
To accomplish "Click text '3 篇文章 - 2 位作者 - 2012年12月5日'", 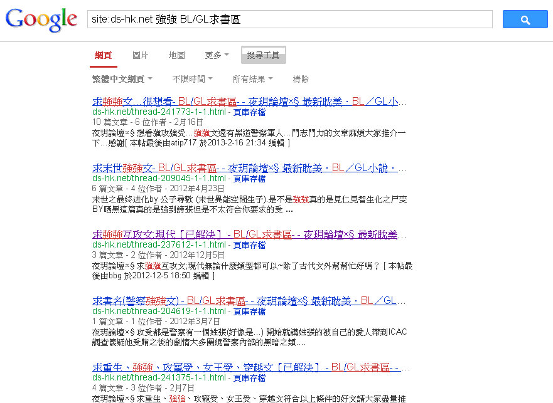I will point(158,255).
